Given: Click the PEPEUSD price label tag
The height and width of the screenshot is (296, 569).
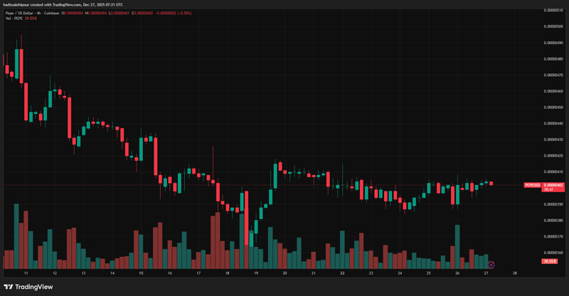Looking at the screenshot, I should coord(533,184).
